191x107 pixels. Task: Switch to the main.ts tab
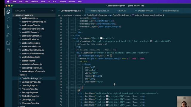[x=122, y=11]
